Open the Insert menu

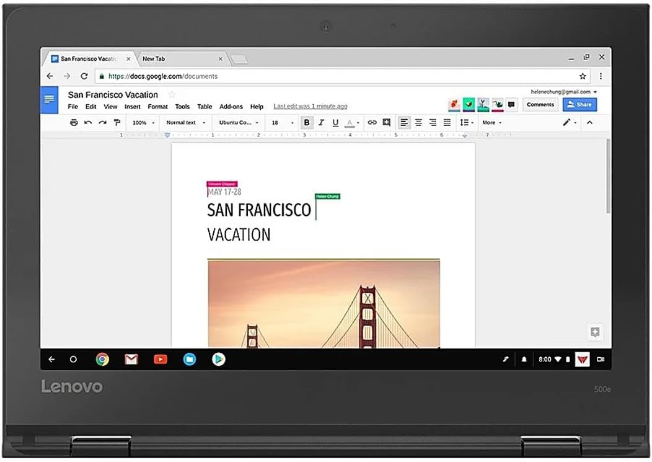tap(133, 107)
